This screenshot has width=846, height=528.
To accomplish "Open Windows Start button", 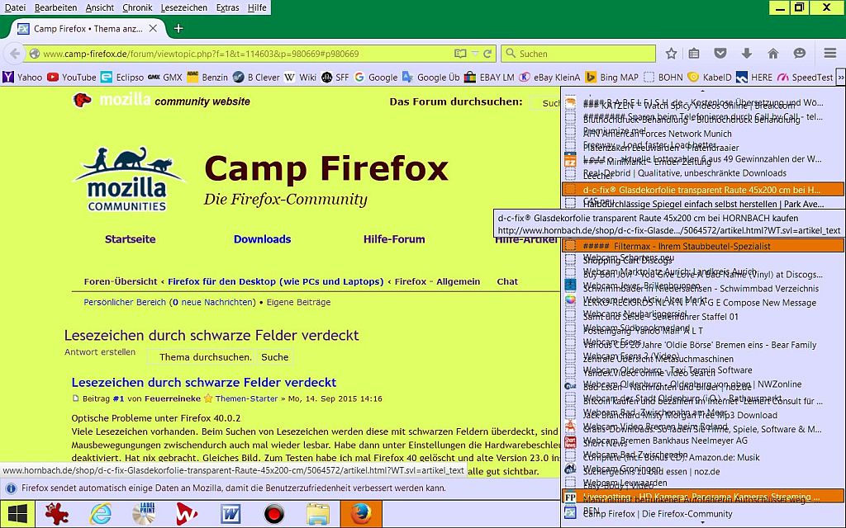I will (17, 514).
